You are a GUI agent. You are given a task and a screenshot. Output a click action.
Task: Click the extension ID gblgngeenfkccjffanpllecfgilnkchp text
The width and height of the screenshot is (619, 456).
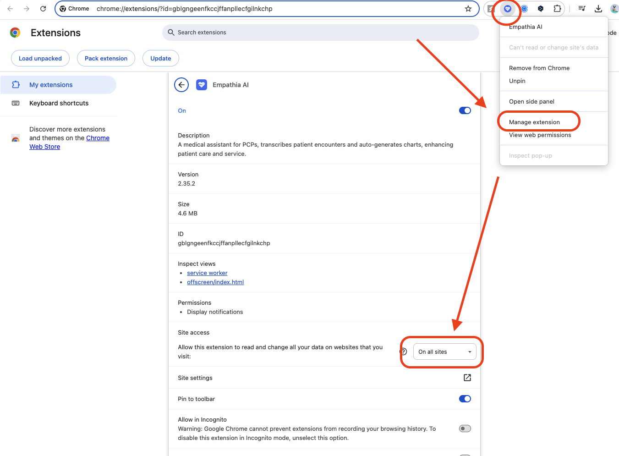[x=224, y=243]
